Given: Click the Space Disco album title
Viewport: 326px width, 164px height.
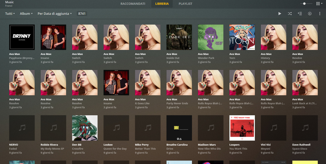Looking at the screenshot, I should pos(299,149).
